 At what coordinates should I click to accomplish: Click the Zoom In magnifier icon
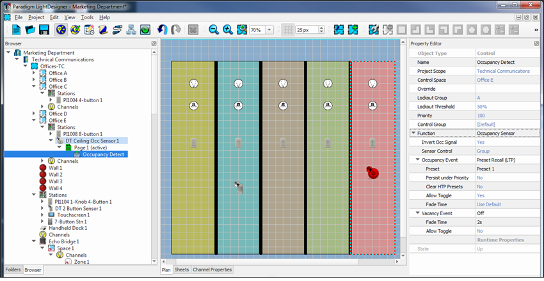227,30
